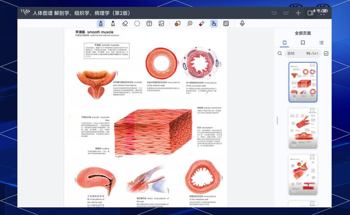Insert a text box
Image resolution: width=350 pixels, height=215 pixels.
coord(149,24)
